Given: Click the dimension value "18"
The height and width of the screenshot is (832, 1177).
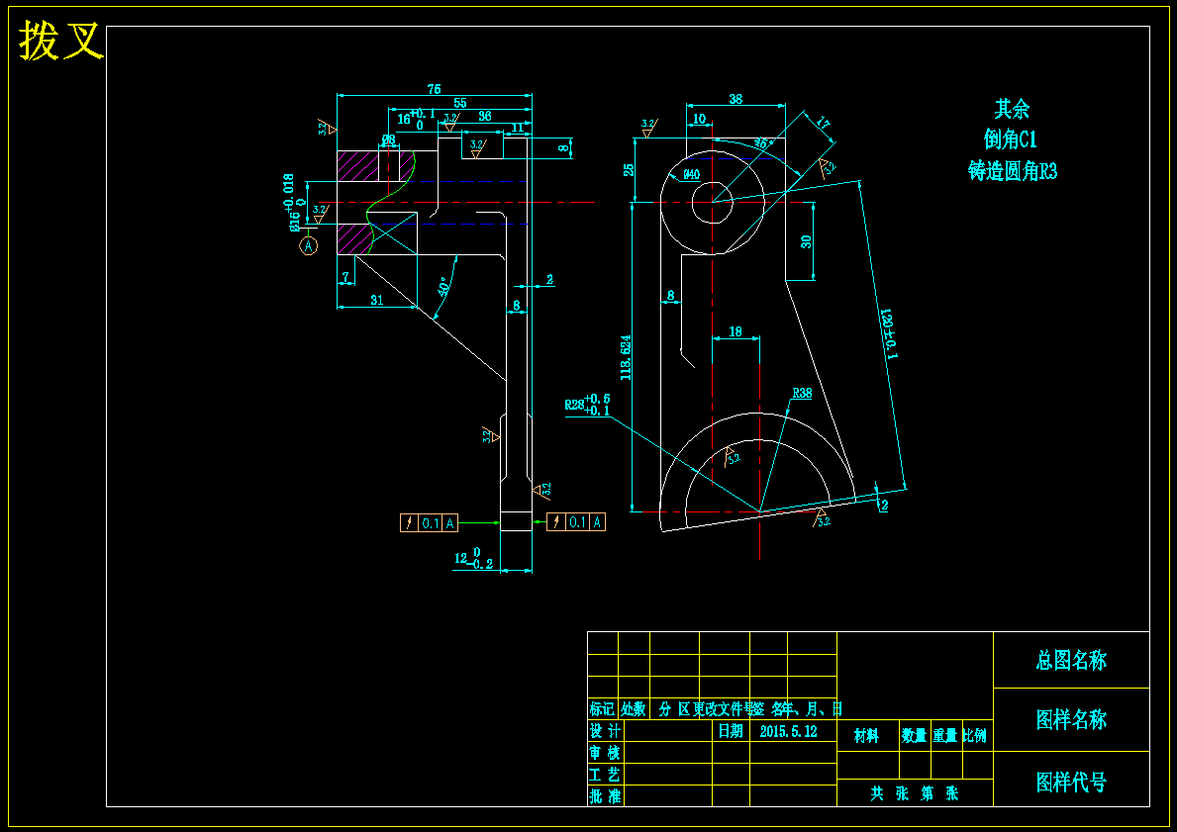Looking at the screenshot, I should 736,330.
